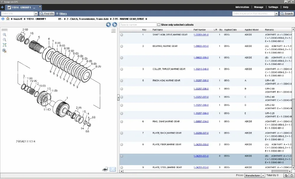This screenshot has height=179, width=295.
Task: Focus the Enter VIN field
Action: tap(17, 14)
